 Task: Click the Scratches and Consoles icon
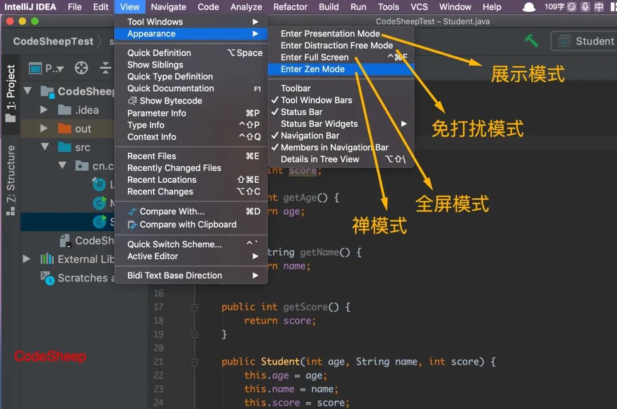[x=47, y=278]
